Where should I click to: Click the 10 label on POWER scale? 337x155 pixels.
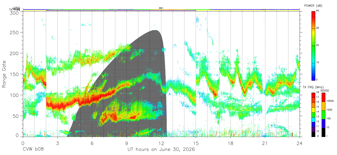point(317,63)
